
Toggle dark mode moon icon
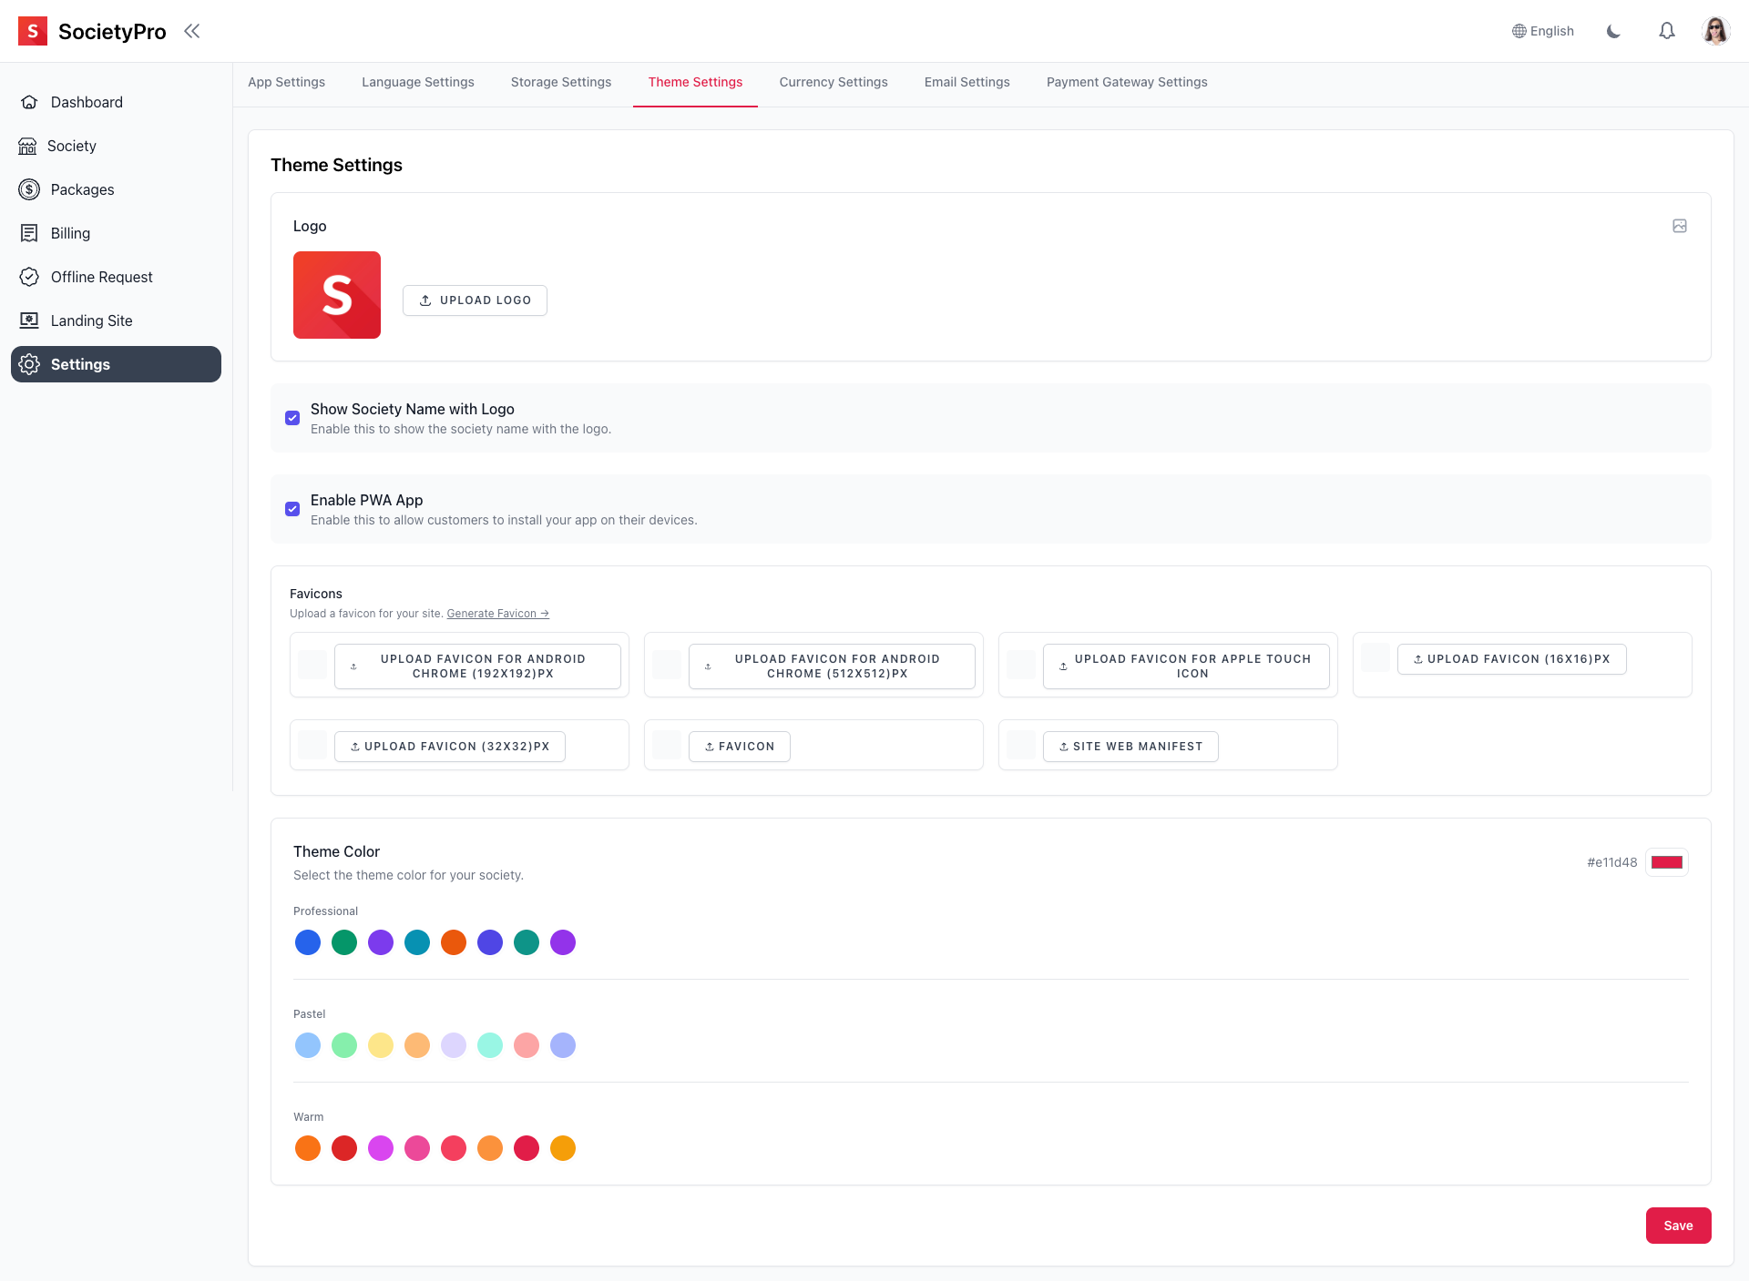pyautogui.click(x=1613, y=31)
